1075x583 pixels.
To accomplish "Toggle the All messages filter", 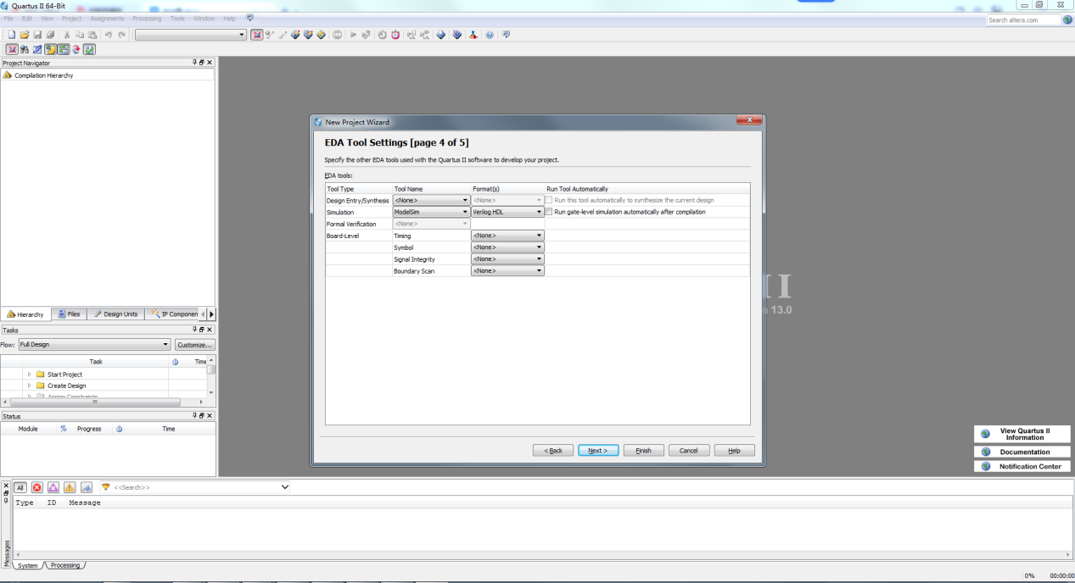I will click(x=20, y=487).
